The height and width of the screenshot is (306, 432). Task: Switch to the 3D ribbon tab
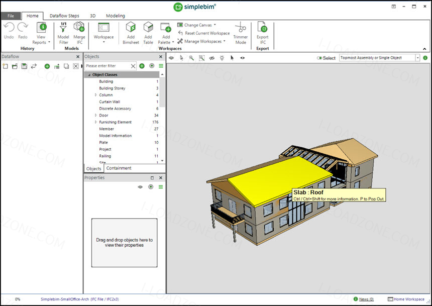click(x=93, y=16)
